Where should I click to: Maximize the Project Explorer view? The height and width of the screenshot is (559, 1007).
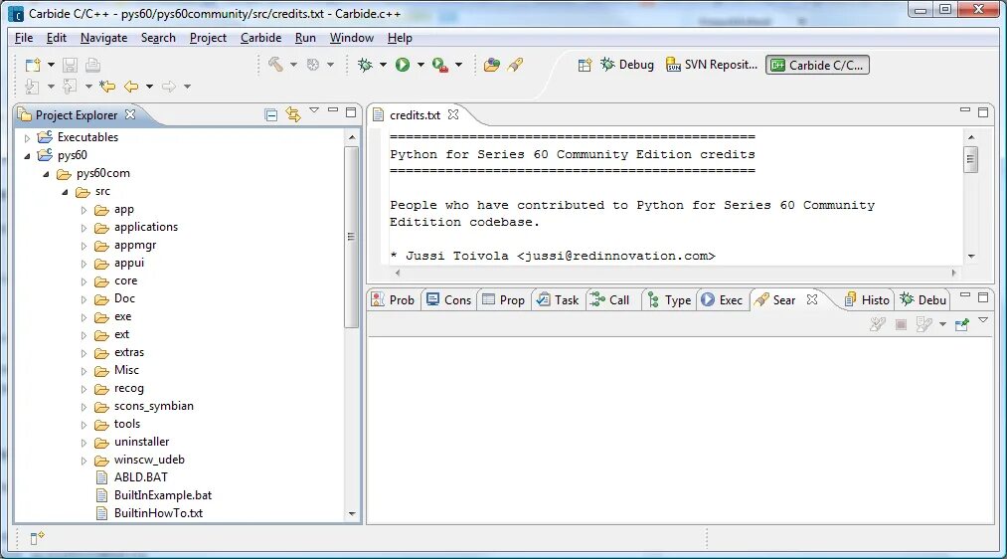coord(351,112)
